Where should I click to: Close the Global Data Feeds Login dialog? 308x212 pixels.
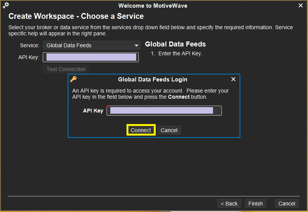233,79
